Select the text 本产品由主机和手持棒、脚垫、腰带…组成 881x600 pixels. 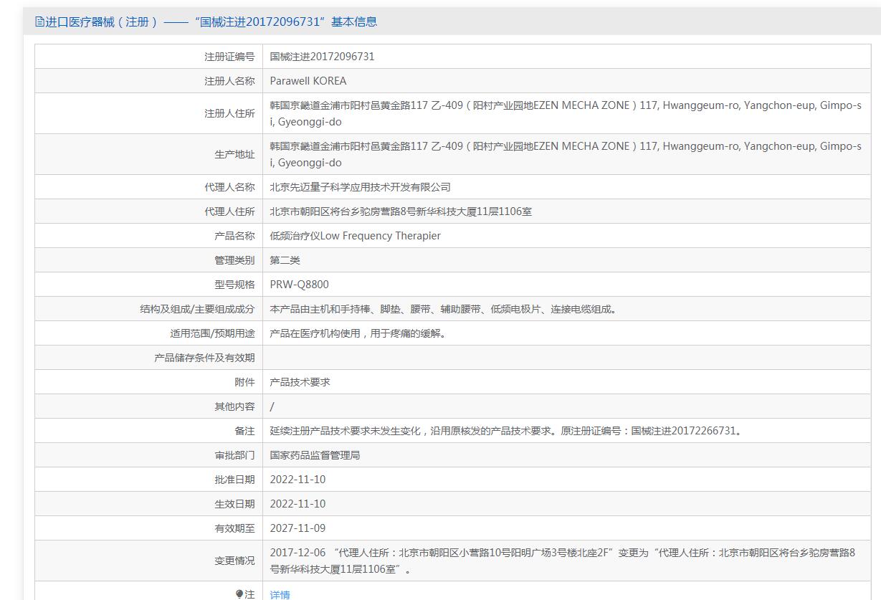pyautogui.click(x=444, y=309)
